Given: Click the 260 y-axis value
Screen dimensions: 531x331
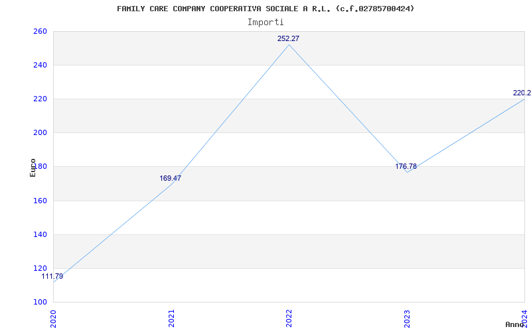Looking at the screenshot, I should coord(40,31).
